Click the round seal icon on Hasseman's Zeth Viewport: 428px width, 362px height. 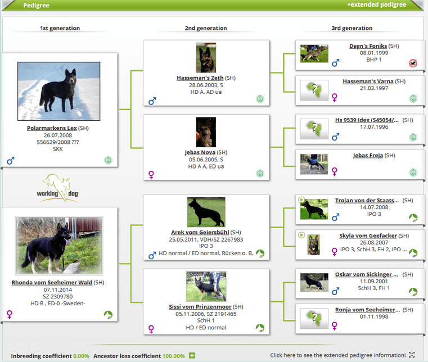point(260,99)
